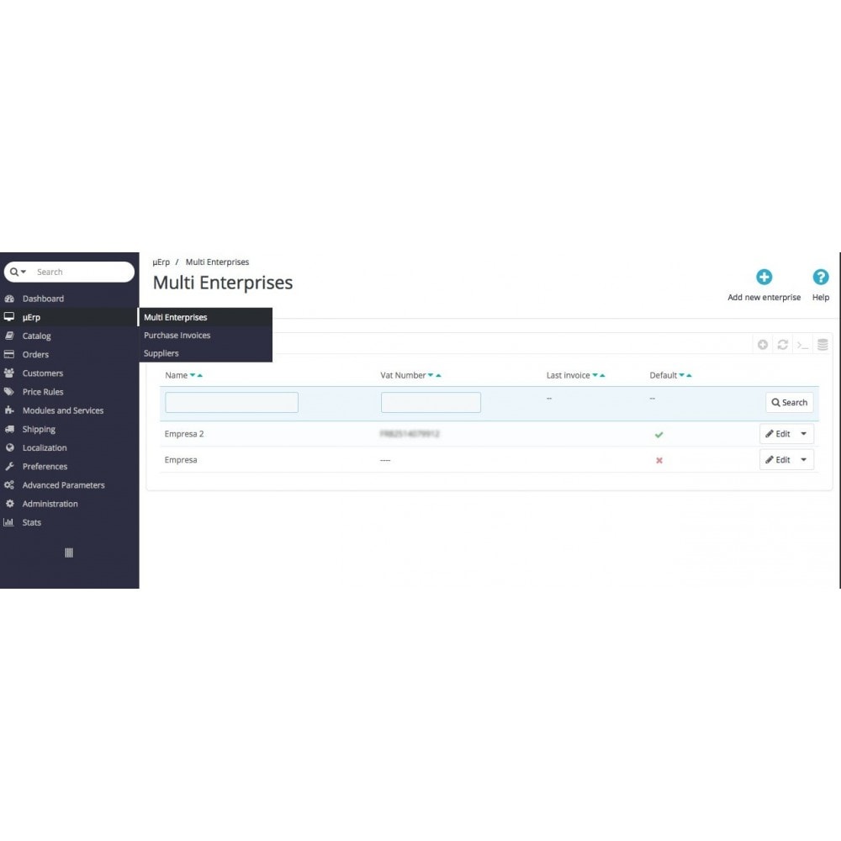Open the sidebar search type dropdown
This screenshot has height=841, width=841.
(18, 272)
